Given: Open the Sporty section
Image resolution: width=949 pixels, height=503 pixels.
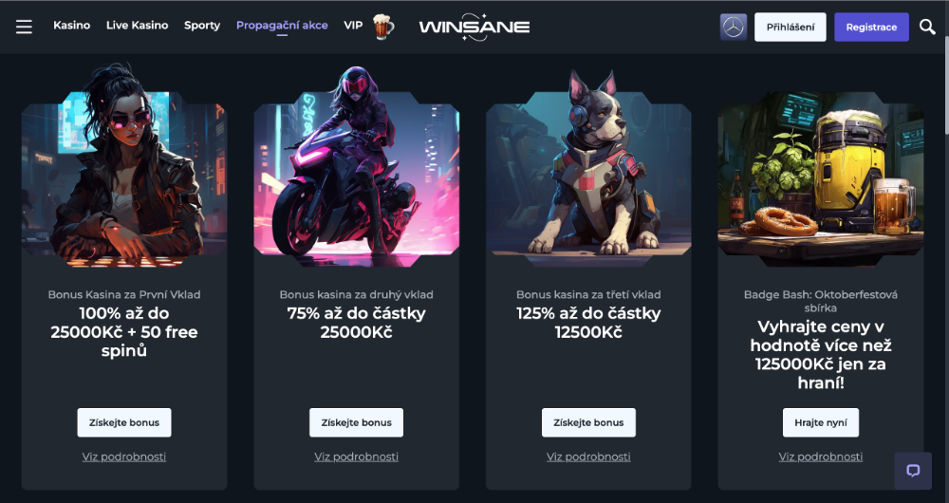Looking at the screenshot, I should click(x=202, y=26).
